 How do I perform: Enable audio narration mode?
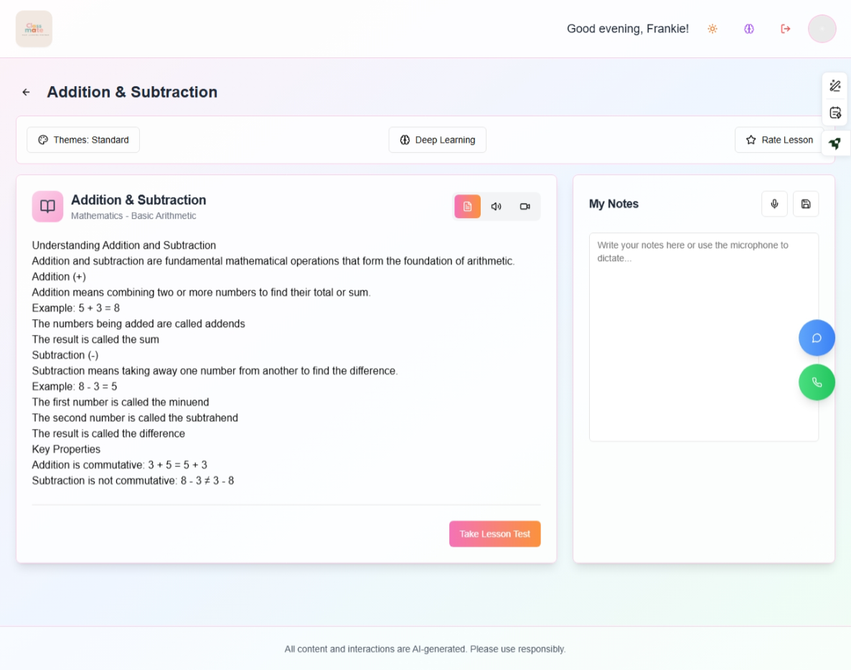coord(496,206)
